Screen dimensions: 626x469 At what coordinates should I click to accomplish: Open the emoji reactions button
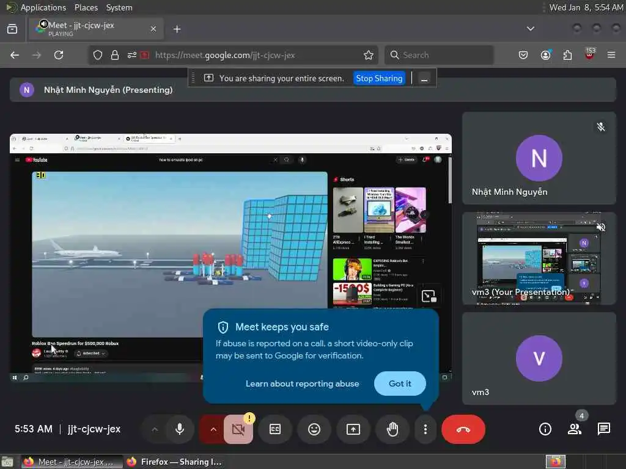coord(314,429)
